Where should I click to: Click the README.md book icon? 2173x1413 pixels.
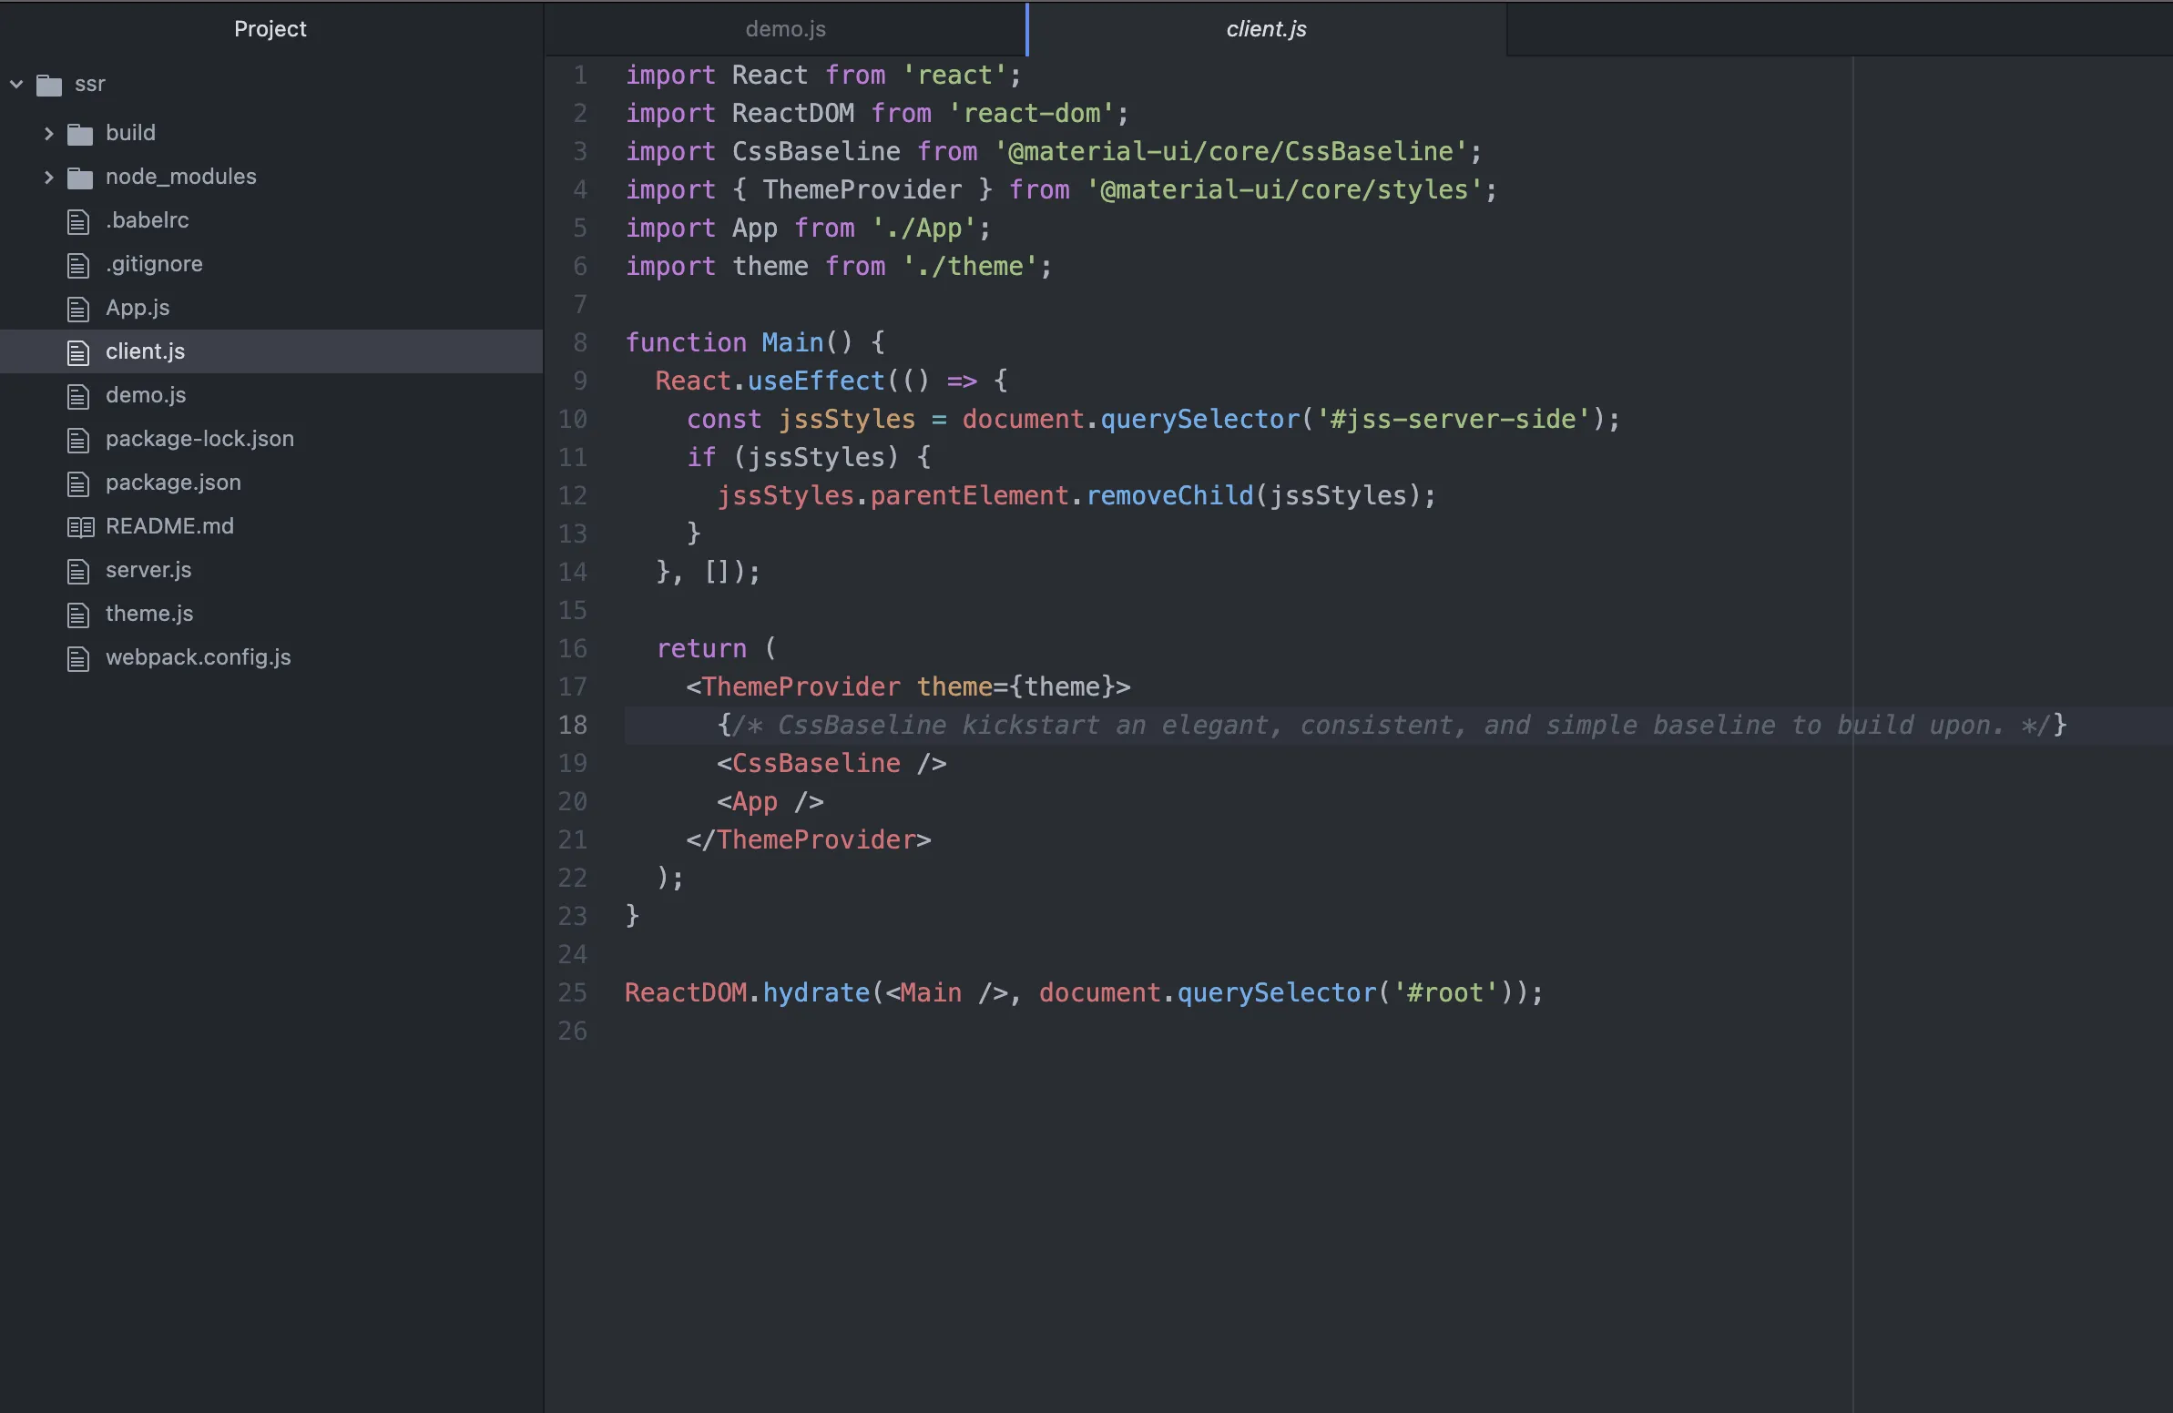pos(80,526)
